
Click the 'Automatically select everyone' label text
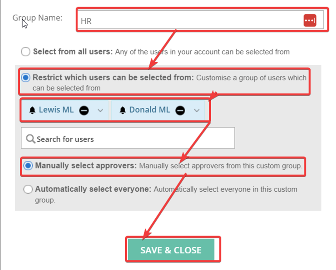click(93, 189)
